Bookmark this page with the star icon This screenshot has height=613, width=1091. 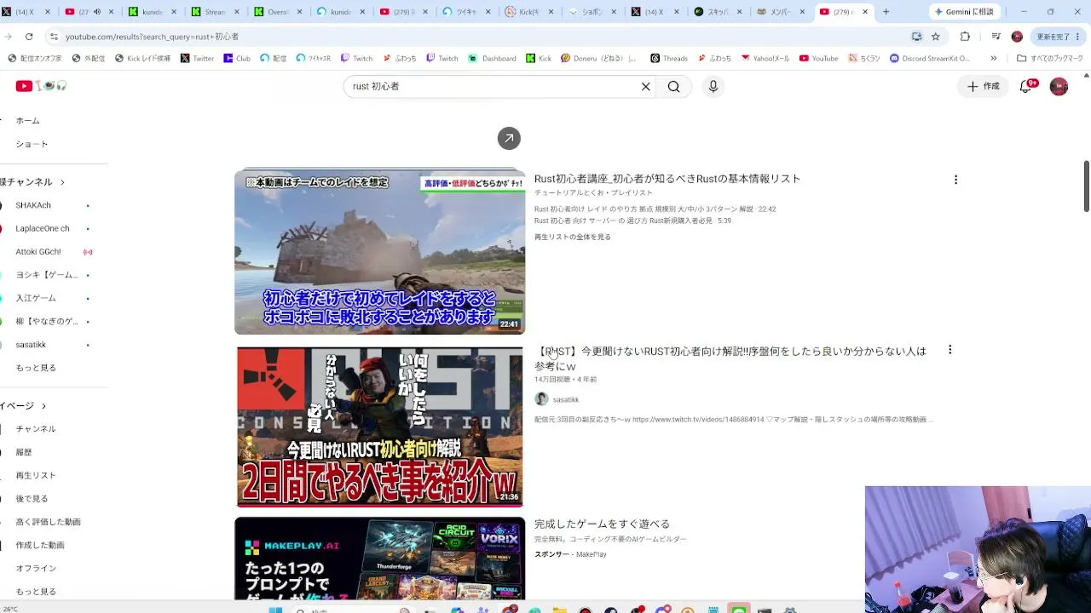coord(935,37)
